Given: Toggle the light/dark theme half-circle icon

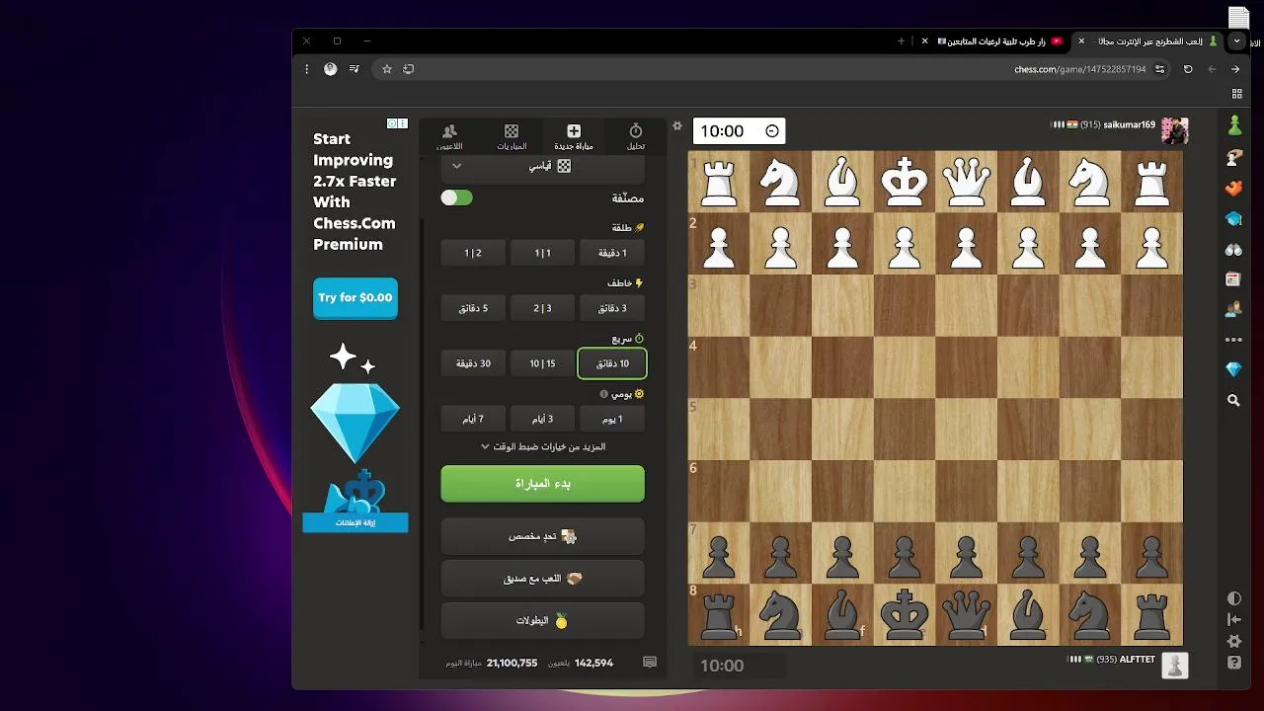Looking at the screenshot, I should click(x=1234, y=598).
